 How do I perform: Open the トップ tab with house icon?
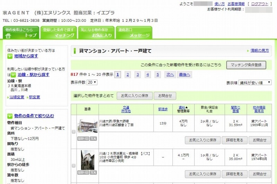coord(21,33)
